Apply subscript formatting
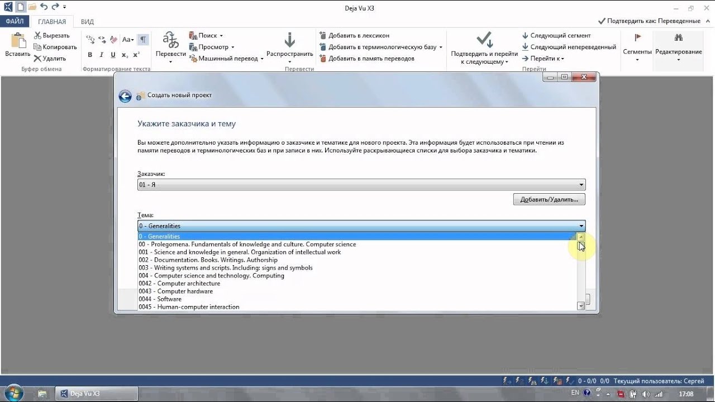 point(125,55)
